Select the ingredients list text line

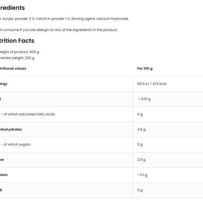click(64, 19)
